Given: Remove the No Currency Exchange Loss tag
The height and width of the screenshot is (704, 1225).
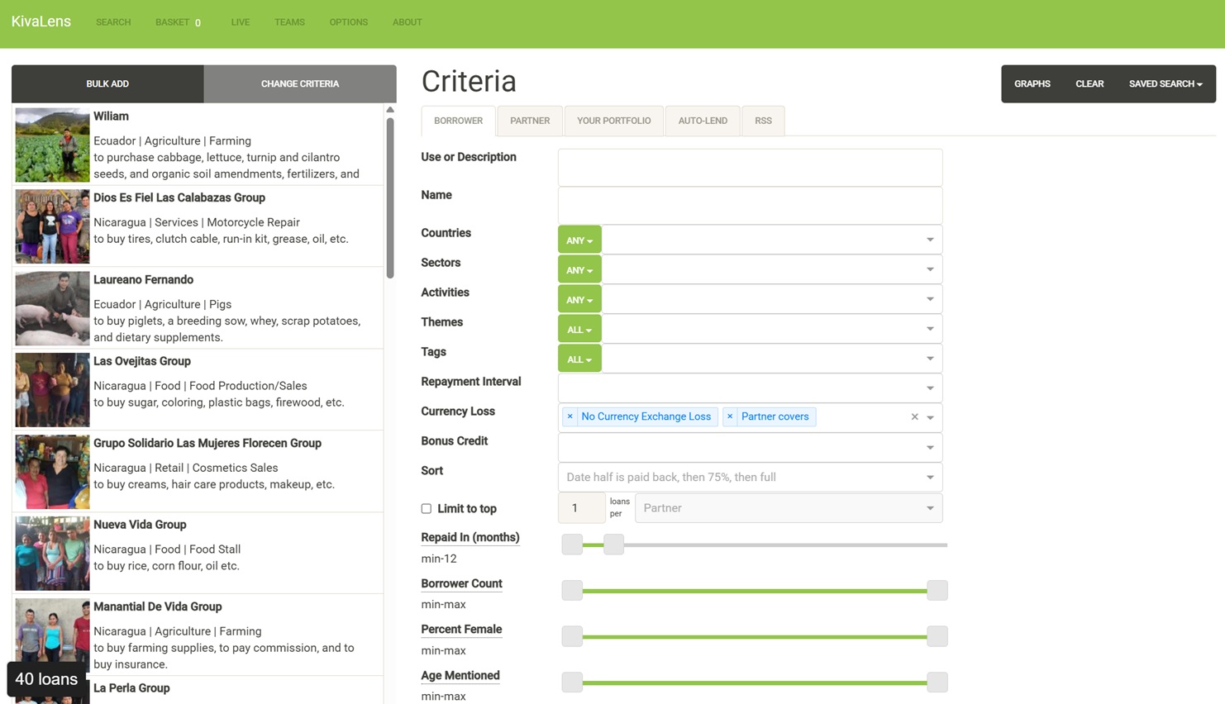Looking at the screenshot, I should click(570, 416).
